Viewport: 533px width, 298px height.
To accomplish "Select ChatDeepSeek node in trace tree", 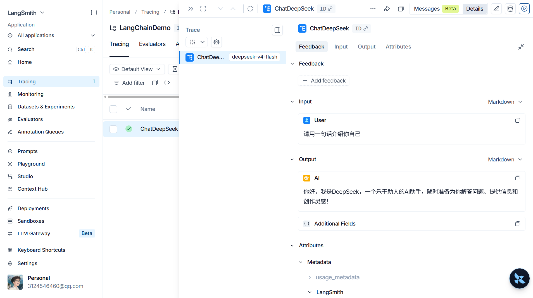I will coord(233,57).
